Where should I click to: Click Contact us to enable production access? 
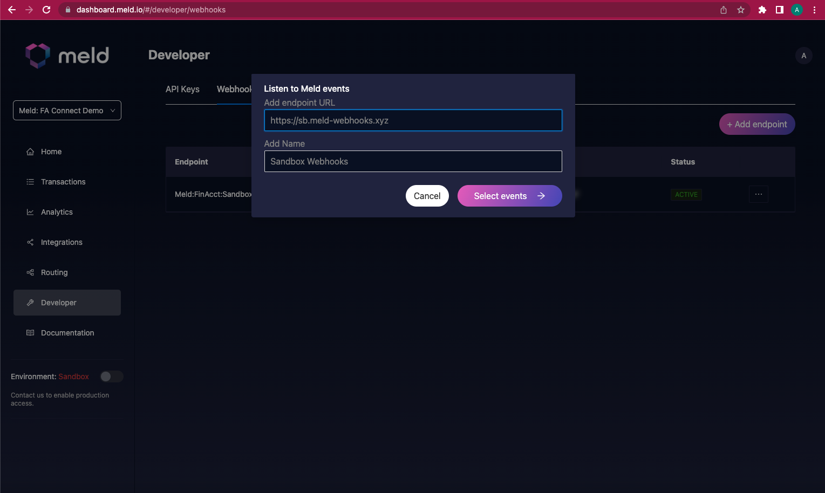(60, 399)
